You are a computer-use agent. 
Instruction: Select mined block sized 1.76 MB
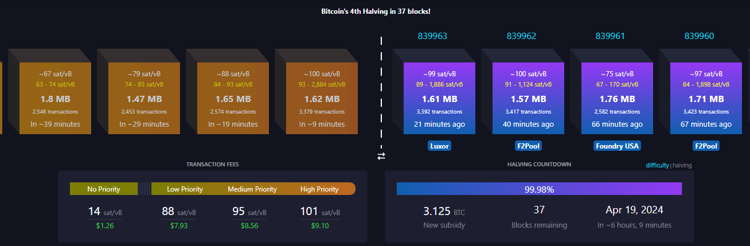[x=617, y=99]
